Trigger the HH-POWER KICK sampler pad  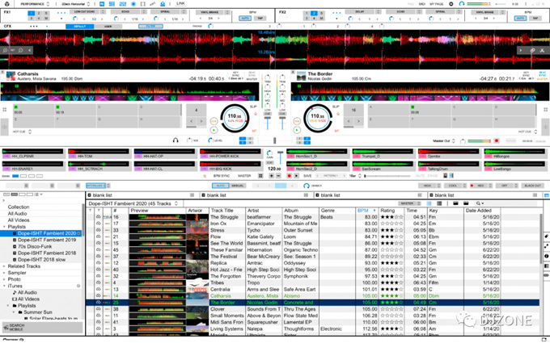tap(231, 153)
